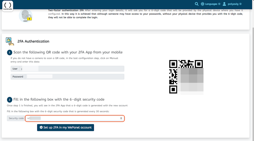Click the Password data field
This screenshot has width=254, height=141.
click(75, 77)
